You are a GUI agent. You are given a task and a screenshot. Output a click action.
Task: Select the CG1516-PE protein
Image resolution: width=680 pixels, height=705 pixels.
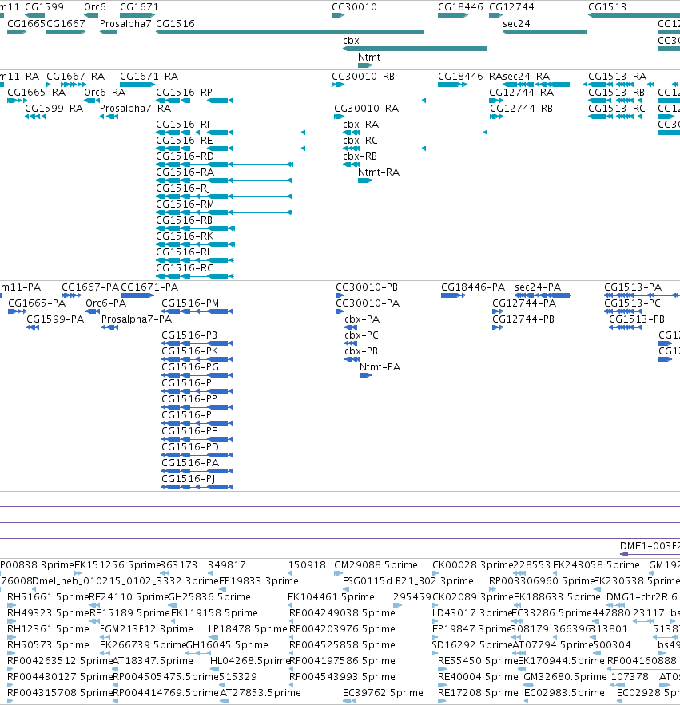pyautogui.click(x=197, y=439)
